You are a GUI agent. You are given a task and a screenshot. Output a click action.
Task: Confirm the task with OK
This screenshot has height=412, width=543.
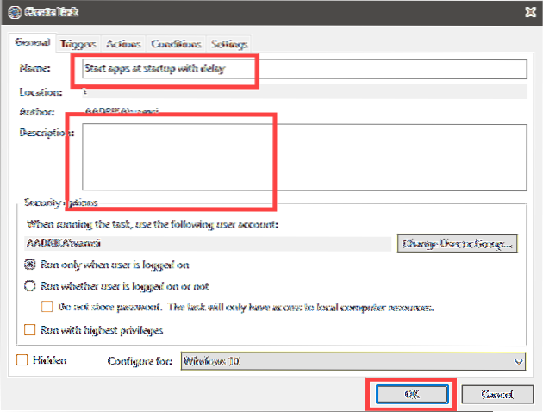click(410, 393)
